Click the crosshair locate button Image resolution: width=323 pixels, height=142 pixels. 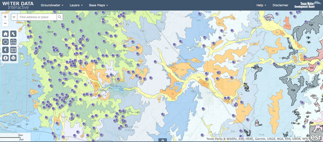(x=5, y=42)
